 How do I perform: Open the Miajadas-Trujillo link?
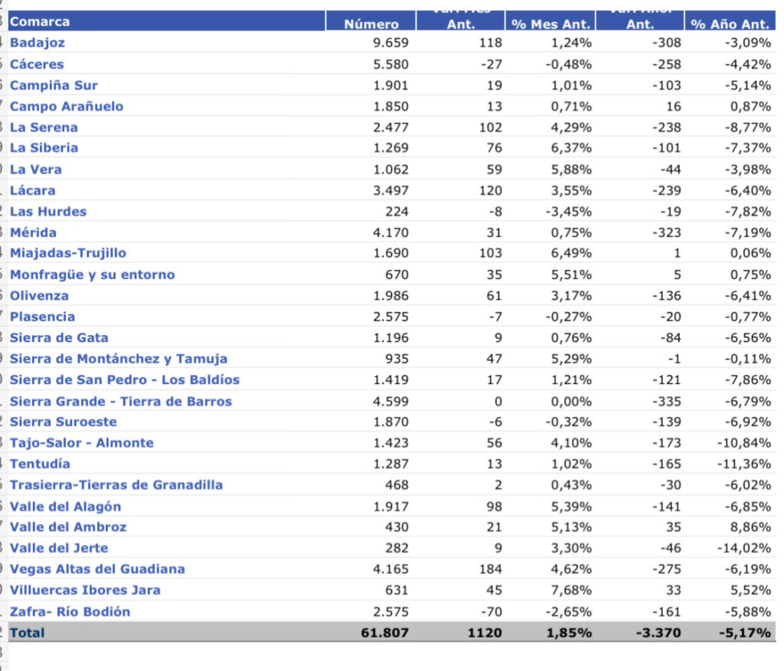[68, 253]
